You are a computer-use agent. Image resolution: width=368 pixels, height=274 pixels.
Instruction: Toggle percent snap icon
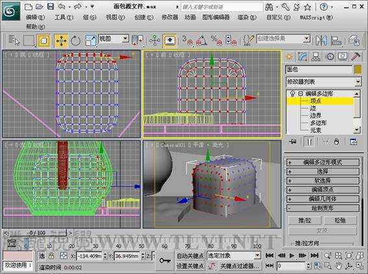pos(216,40)
